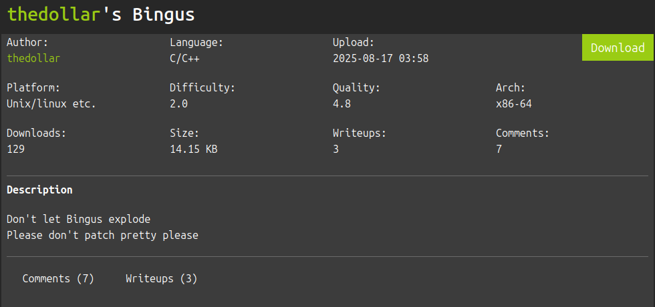Image resolution: width=655 pixels, height=307 pixels.
Task: Click the Platform value Unix/linux etc.
Action: [x=51, y=103]
